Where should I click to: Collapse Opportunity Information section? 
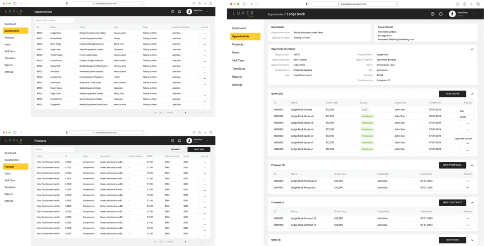(472, 49)
